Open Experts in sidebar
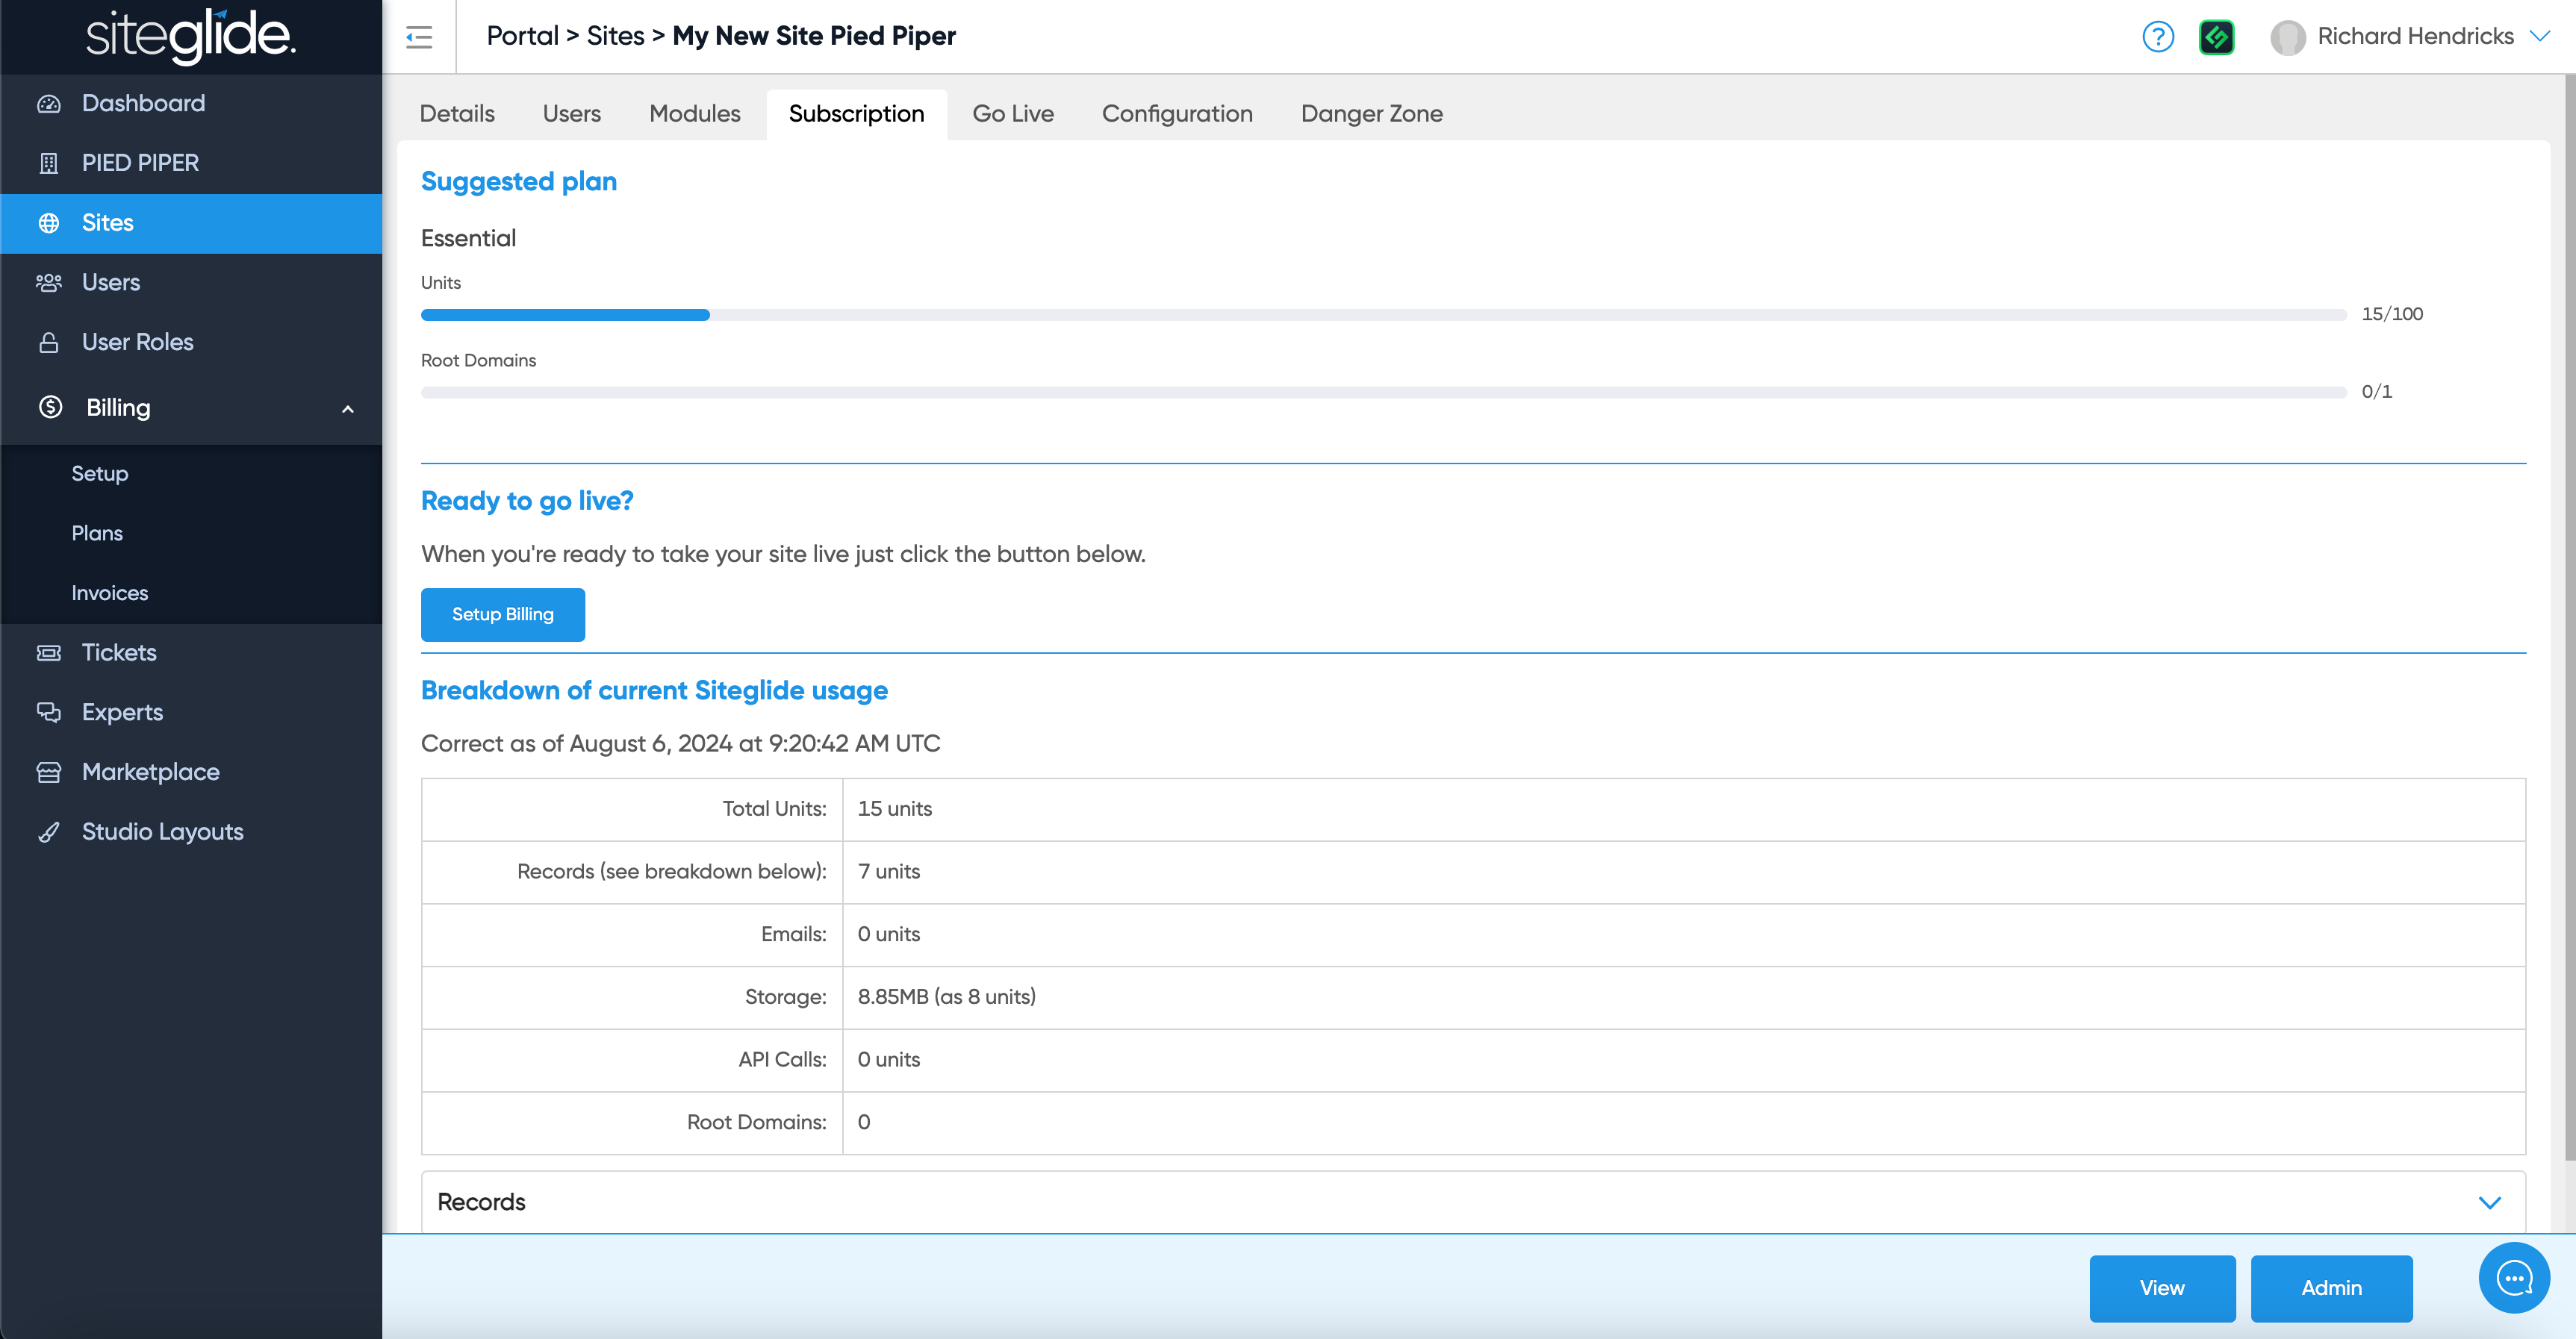Image resolution: width=2576 pixels, height=1339 pixels. [x=191, y=713]
